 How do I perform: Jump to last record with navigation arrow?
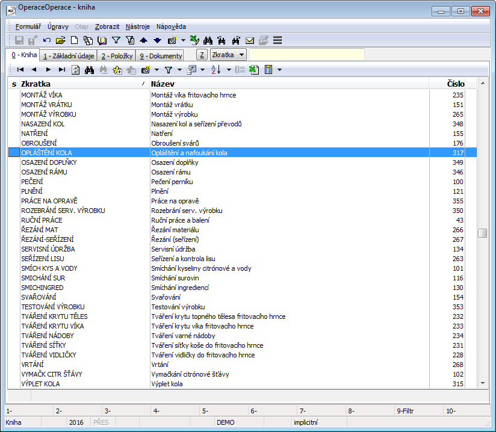pos(61,70)
